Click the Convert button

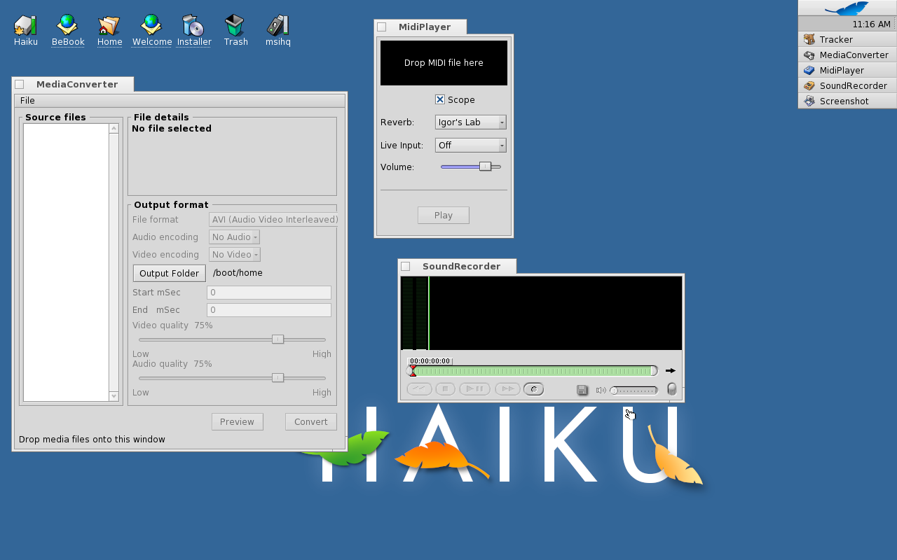[310, 421]
